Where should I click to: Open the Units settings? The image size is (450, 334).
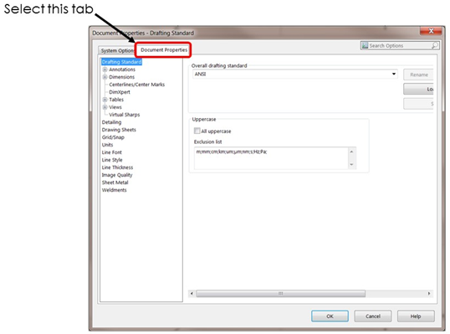(x=107, y=145)
